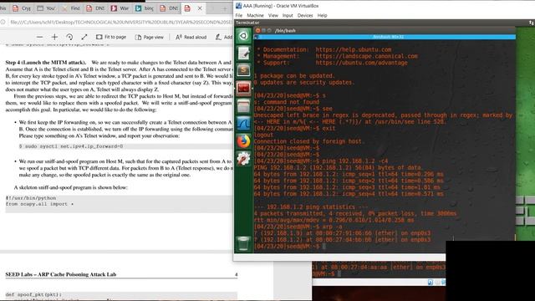Open the Trash at dock bottom
The width and height of the screenshot is (535, 301).
243,243
